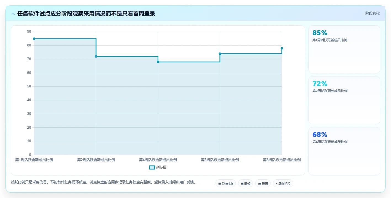Click the icon inside the 进度 tag

coord(260,183)
